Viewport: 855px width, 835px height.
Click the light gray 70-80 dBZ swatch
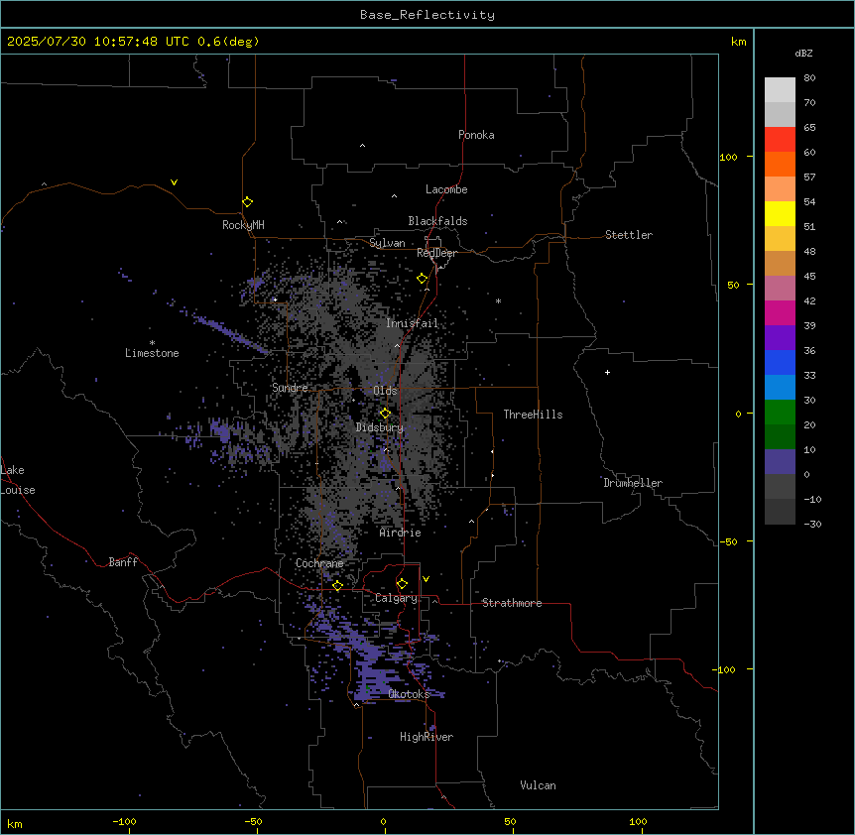(x=780, y=90)
